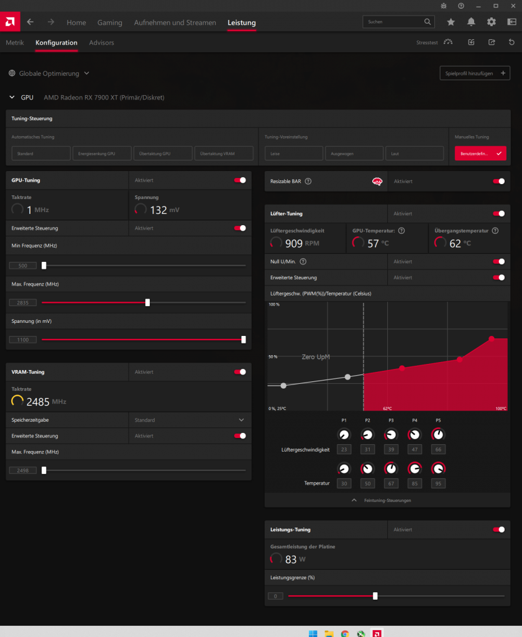
Task: Switch to Metrik subtab
Action: (x=15, y=43)
